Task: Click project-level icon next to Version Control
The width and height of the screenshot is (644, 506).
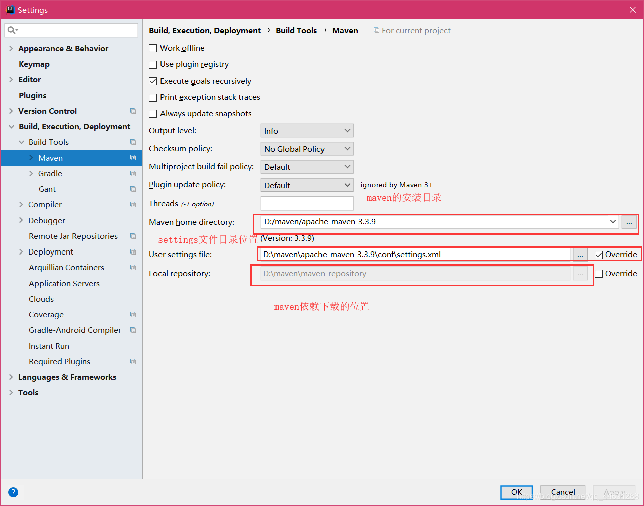Action: click(133, 111)
